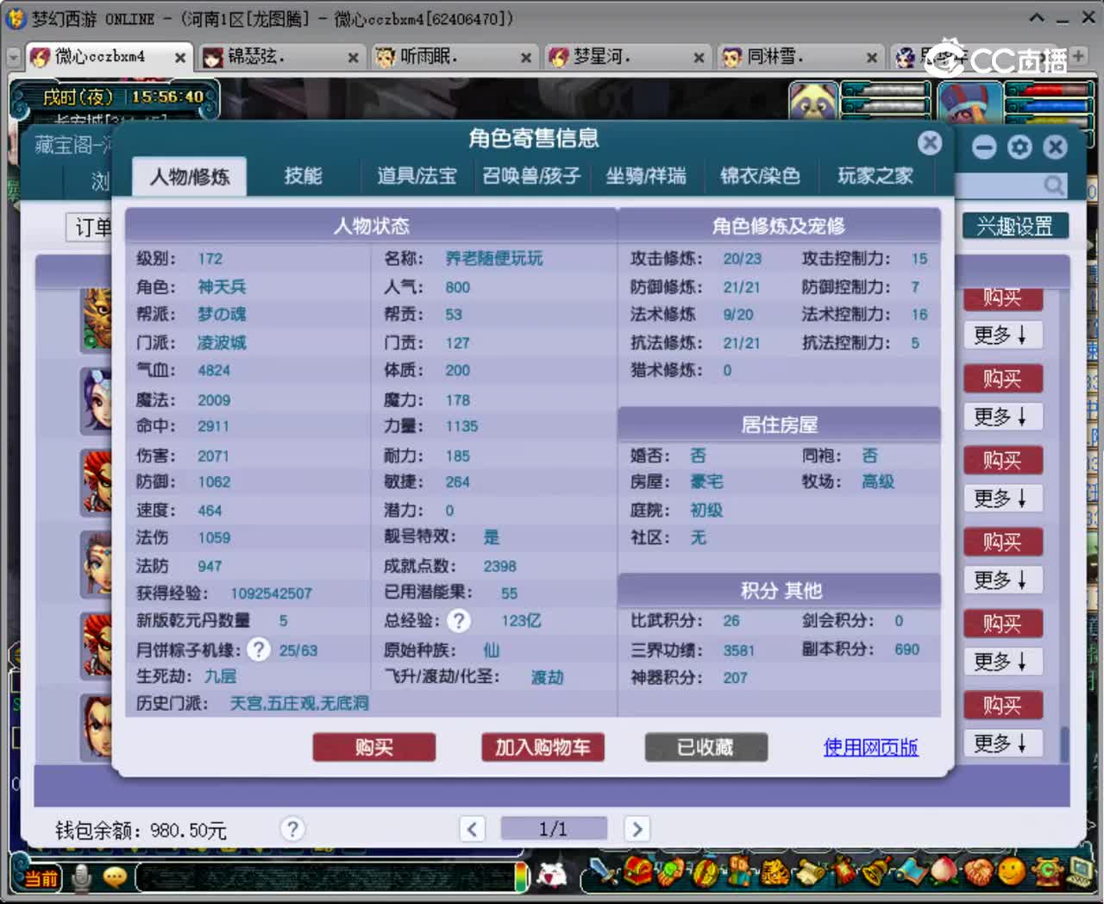Screen dimensions: 1104x904
Task: Click help icon next to 月饼粽子机缘
Action: [x=258, y=649]
